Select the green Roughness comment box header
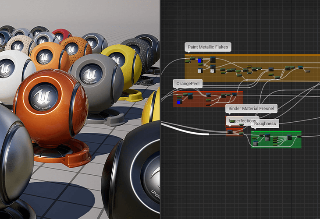The width and height of the screenshot is (320, 219). (276, 132)
